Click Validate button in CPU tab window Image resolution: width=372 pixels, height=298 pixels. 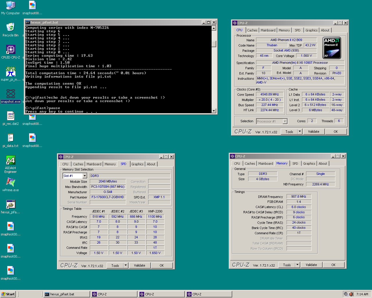click(x=314, y=132)
